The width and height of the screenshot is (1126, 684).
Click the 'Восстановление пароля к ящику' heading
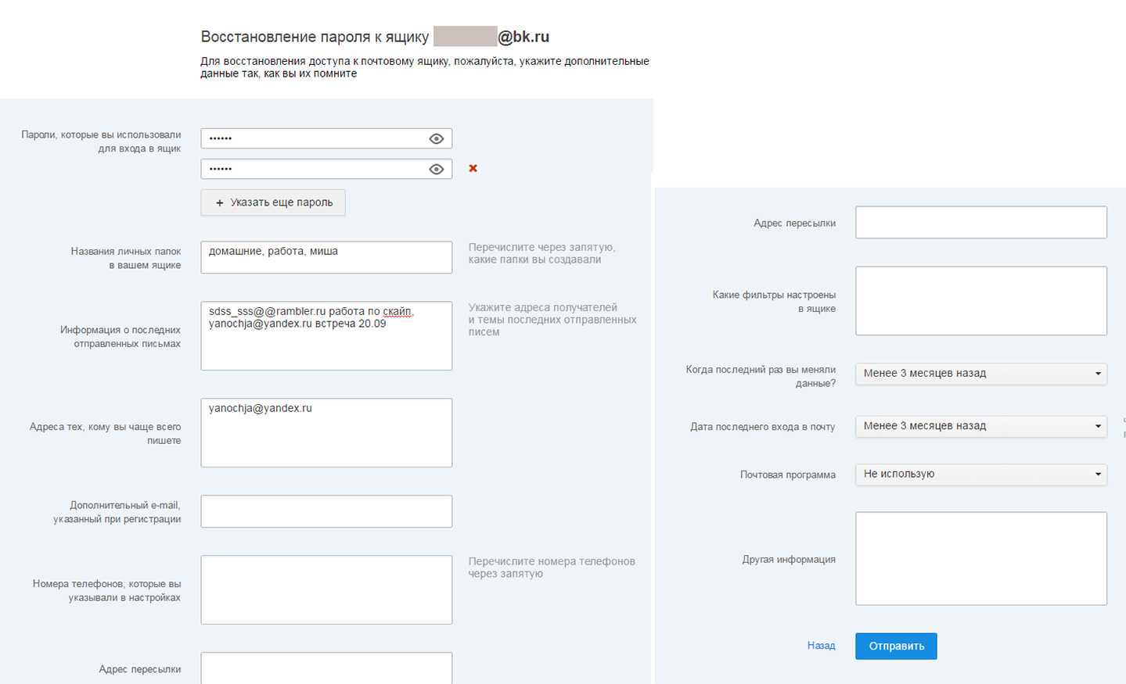click(x=315, y=37)
